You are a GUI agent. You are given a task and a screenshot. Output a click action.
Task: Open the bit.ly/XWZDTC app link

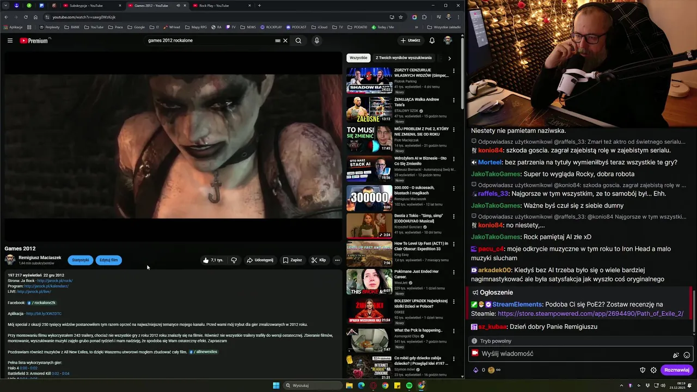pos(44,314)
